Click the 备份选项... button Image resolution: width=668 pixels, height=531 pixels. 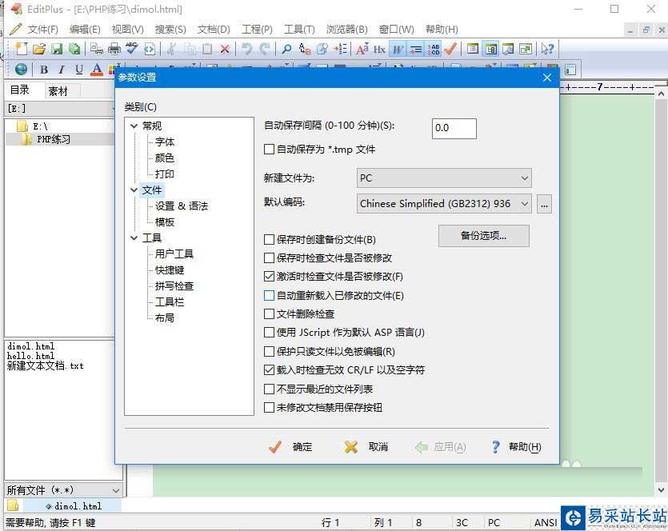pyautogui.click(x=484, y=235)
